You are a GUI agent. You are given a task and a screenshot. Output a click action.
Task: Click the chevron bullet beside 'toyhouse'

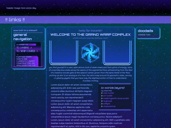click(102, 101)
